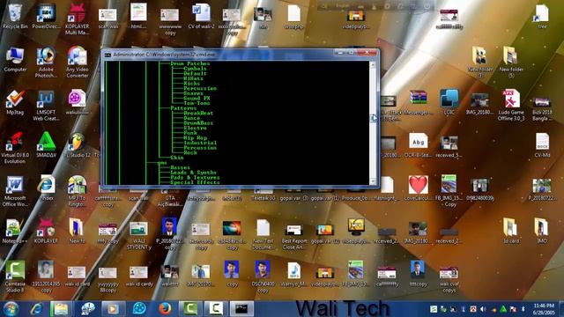Click the cmd window scroll-down arrow
The height and width of the screenshot is (317, 564).
pyautogui.click(x=373, y=181)
